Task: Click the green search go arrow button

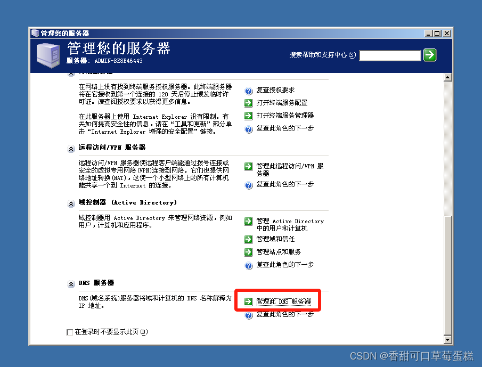Action: [429, 55]
